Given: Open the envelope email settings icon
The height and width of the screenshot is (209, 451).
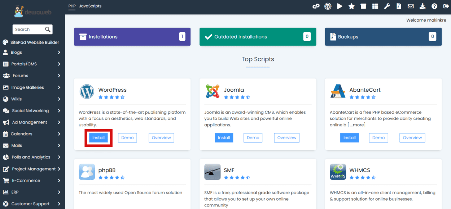Looking at the screenshot, I should [x=411, y=6].
